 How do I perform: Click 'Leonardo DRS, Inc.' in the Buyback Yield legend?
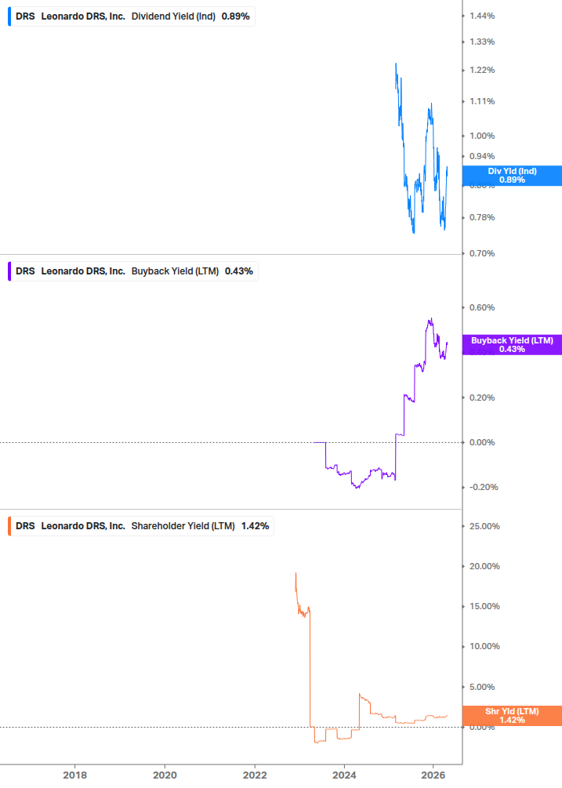83,271
